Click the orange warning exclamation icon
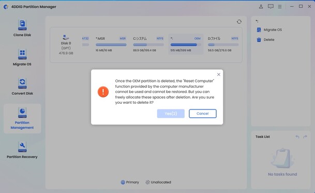This screenshot has width=315, height=193. pos(103,92)
